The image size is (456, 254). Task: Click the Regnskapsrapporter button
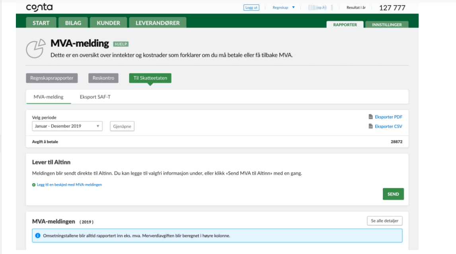[x=52, y=78]
